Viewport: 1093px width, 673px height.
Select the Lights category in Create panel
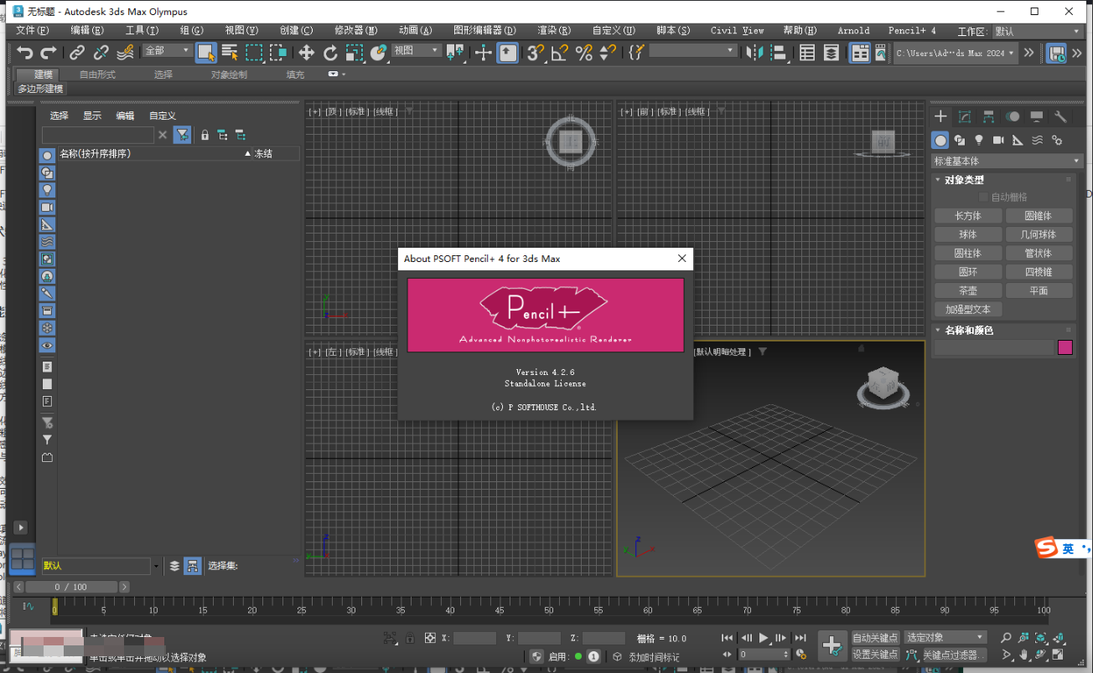pyautogui.click(x=979, y=141)
